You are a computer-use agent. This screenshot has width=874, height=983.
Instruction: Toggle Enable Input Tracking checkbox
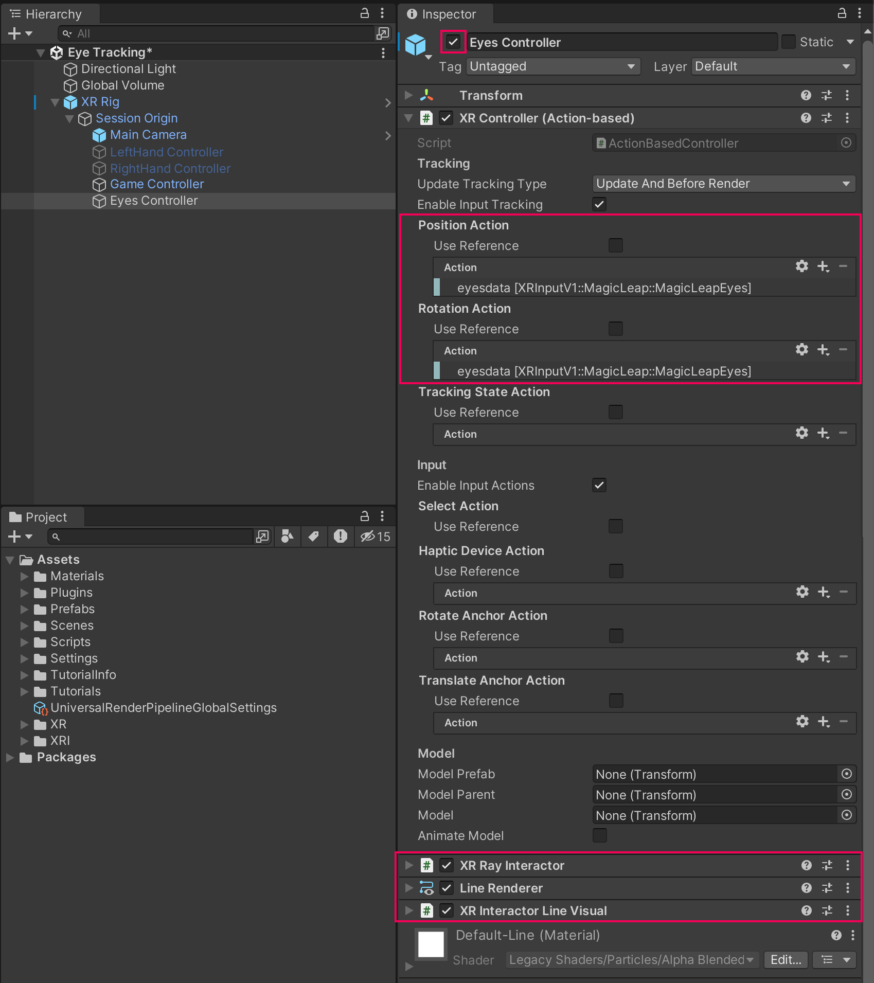pyautogui.click(x=599, y=204)
